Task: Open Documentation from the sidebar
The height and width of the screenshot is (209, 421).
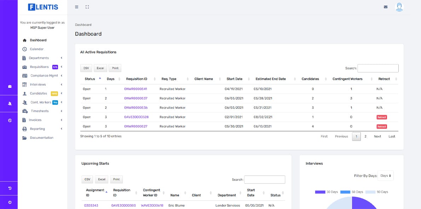Action: tap(41, 138)
